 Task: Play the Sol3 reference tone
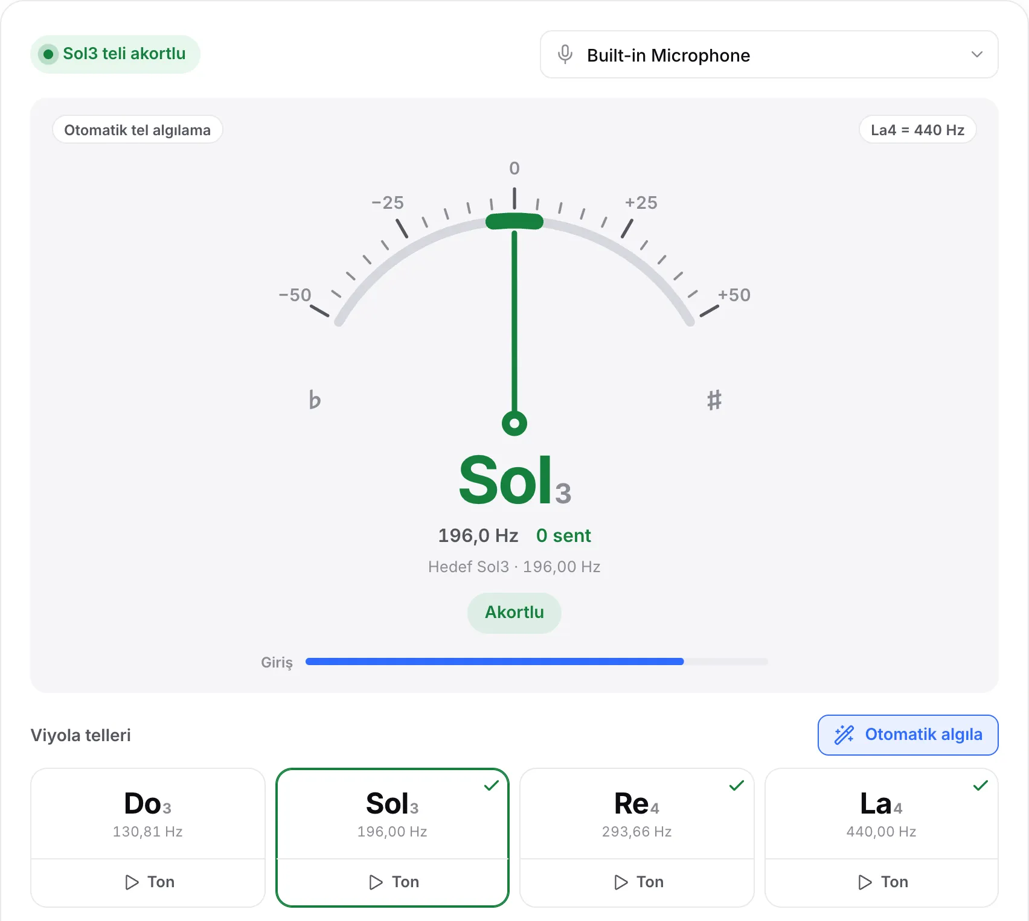point(393,882)
